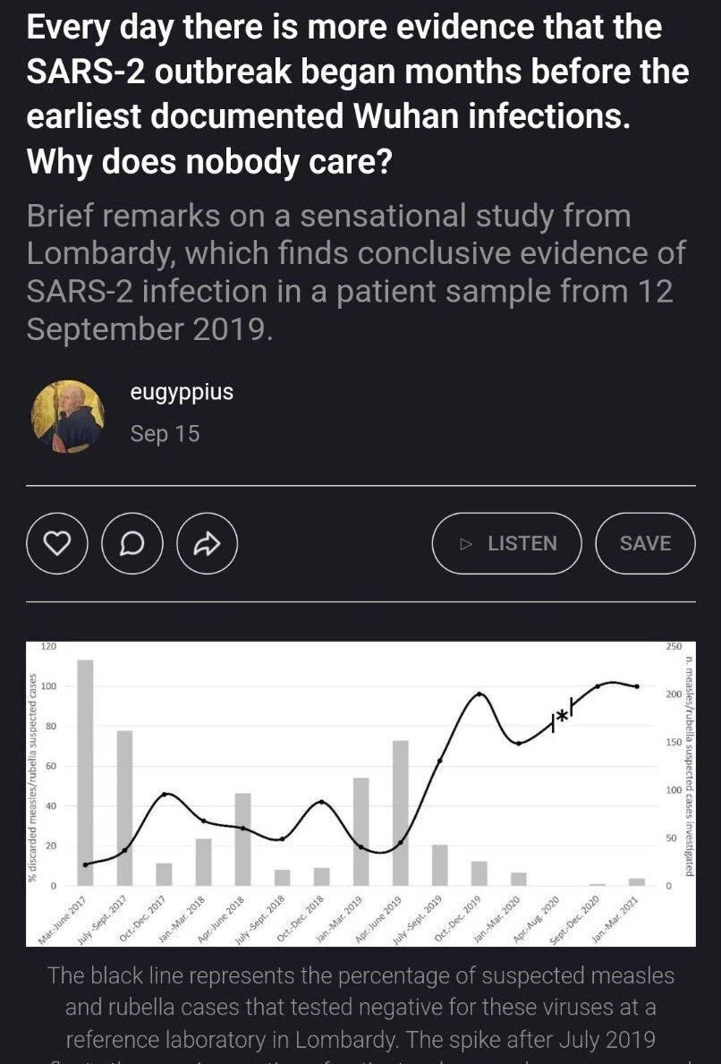Click the Sep 15 publication date
The height and width of the screenshot is (1064, 721).
165,434
